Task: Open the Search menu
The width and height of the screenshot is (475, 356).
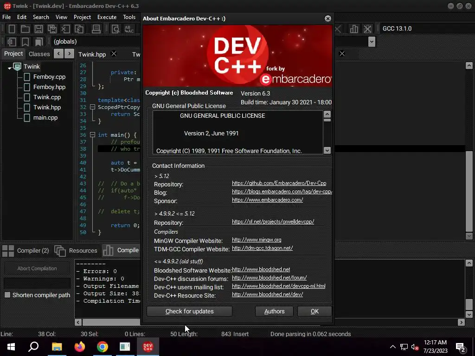Action: [41, 17]
